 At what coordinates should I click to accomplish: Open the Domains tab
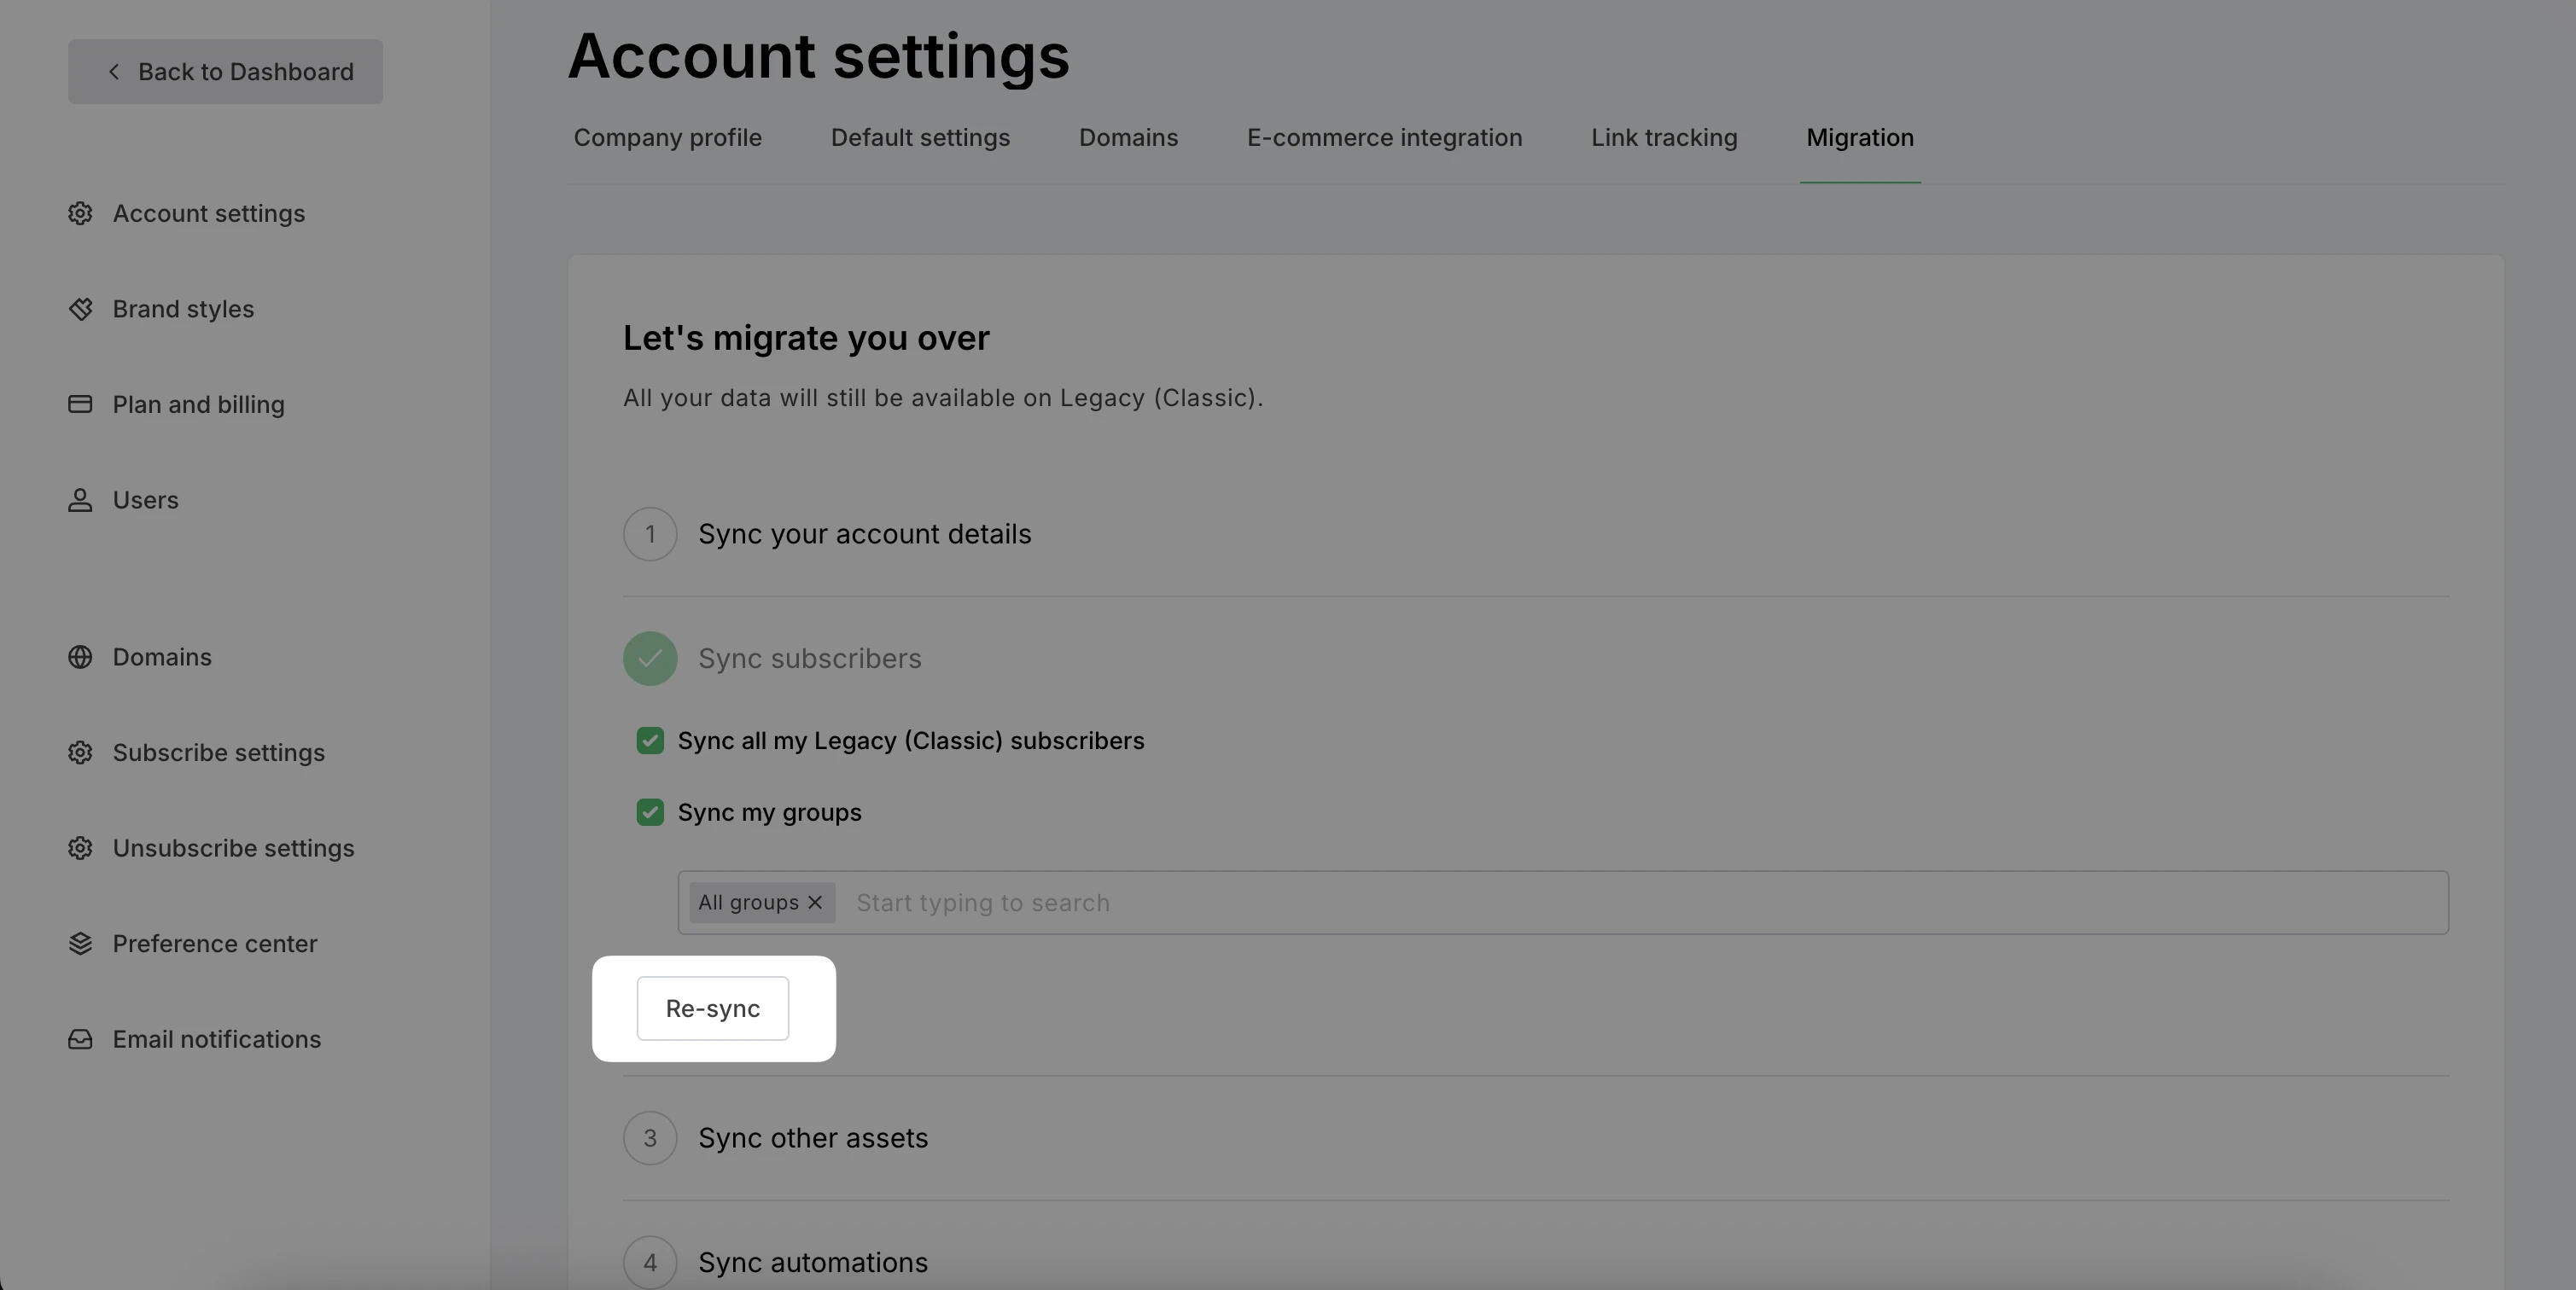[x=1128, y=138]
